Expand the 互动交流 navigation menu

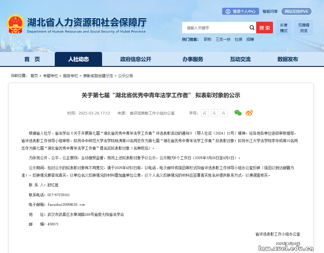(x=240, y=59)
